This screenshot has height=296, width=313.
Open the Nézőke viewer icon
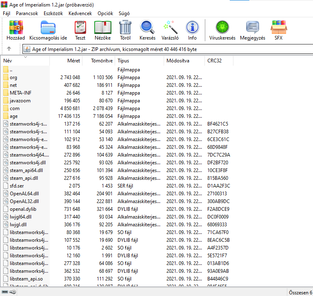102,28
